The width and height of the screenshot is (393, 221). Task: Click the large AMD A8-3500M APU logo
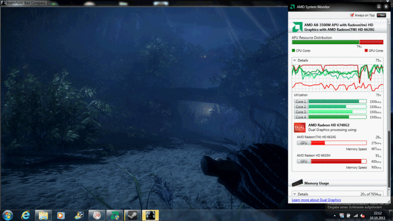point(297,27)
